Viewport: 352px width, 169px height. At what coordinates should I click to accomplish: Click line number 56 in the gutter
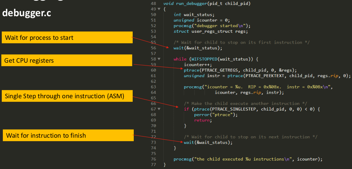pyautogui.click(x=153, y=48)
